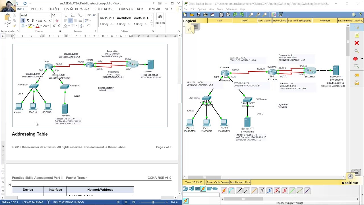Image resolution: width=364 pixels, height=205 pixels.
Task: Toggle bold N formatting in Word
Action: 23,20
